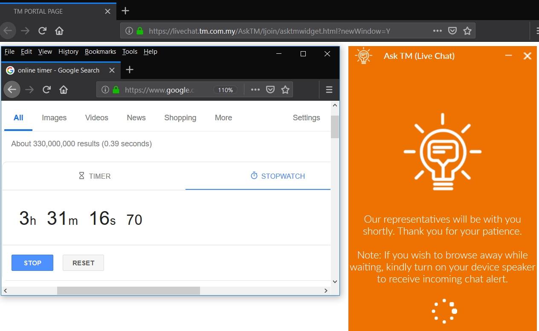
Task: Reset the stopwatch
Action: [83, 263]
